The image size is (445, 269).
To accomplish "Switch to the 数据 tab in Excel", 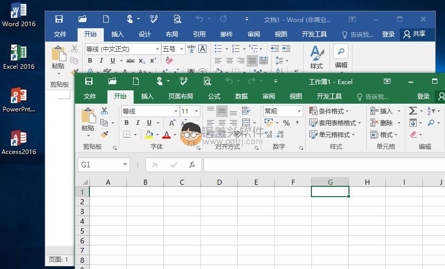I will [x=242, y=97].
